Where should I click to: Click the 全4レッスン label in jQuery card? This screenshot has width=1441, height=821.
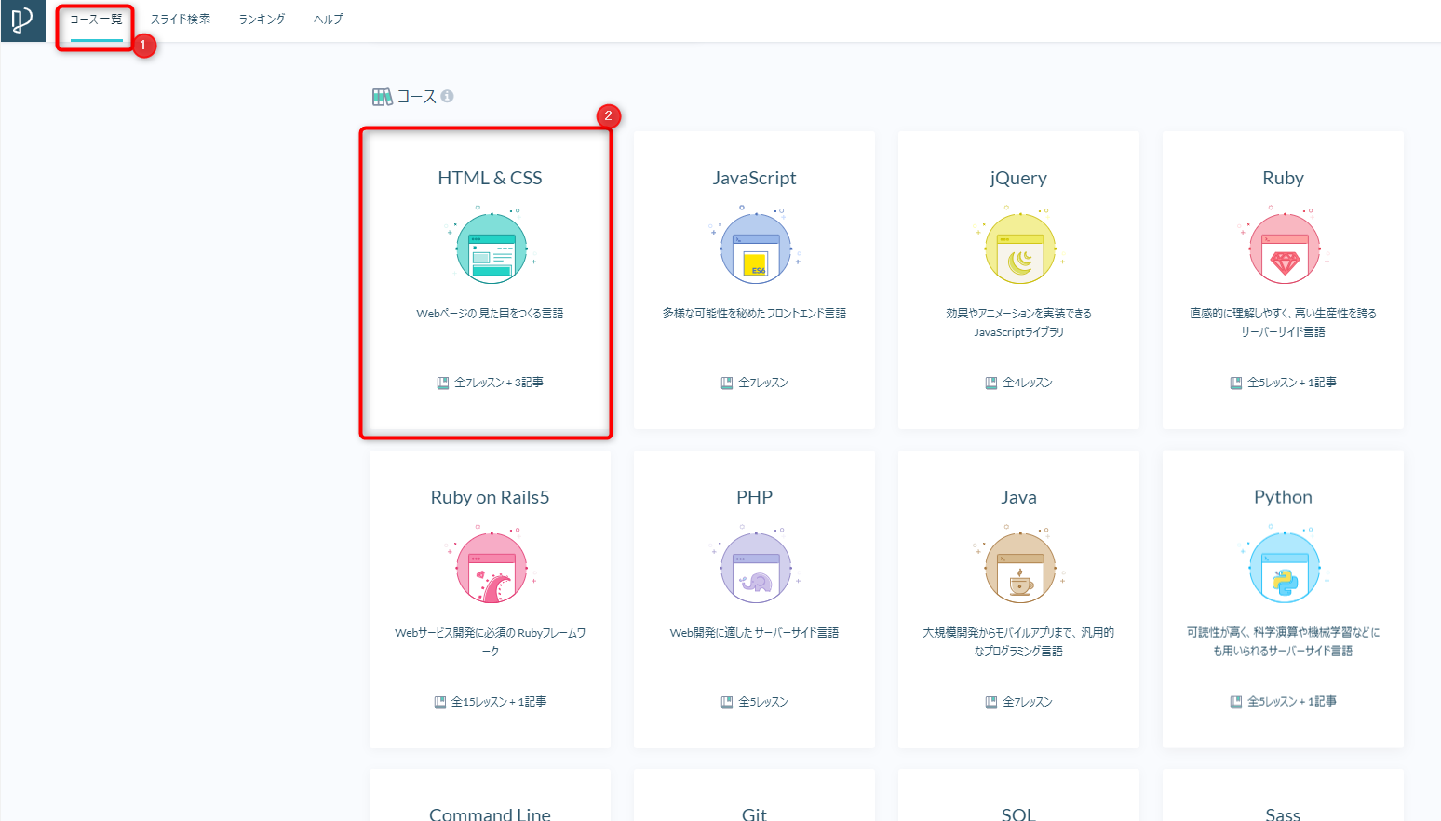[x=1028, y=383]
